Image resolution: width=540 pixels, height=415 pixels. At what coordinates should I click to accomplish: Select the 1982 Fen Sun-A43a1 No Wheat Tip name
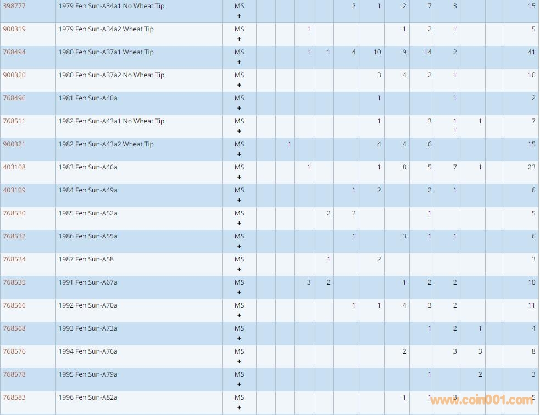coord(112,121)
